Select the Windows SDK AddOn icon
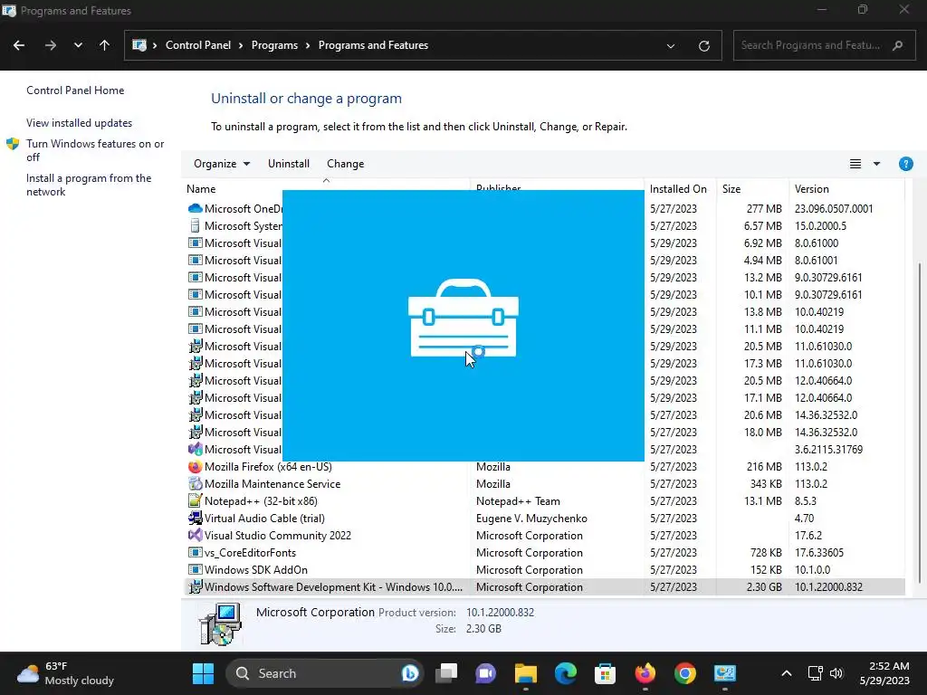 click(196, 570)
